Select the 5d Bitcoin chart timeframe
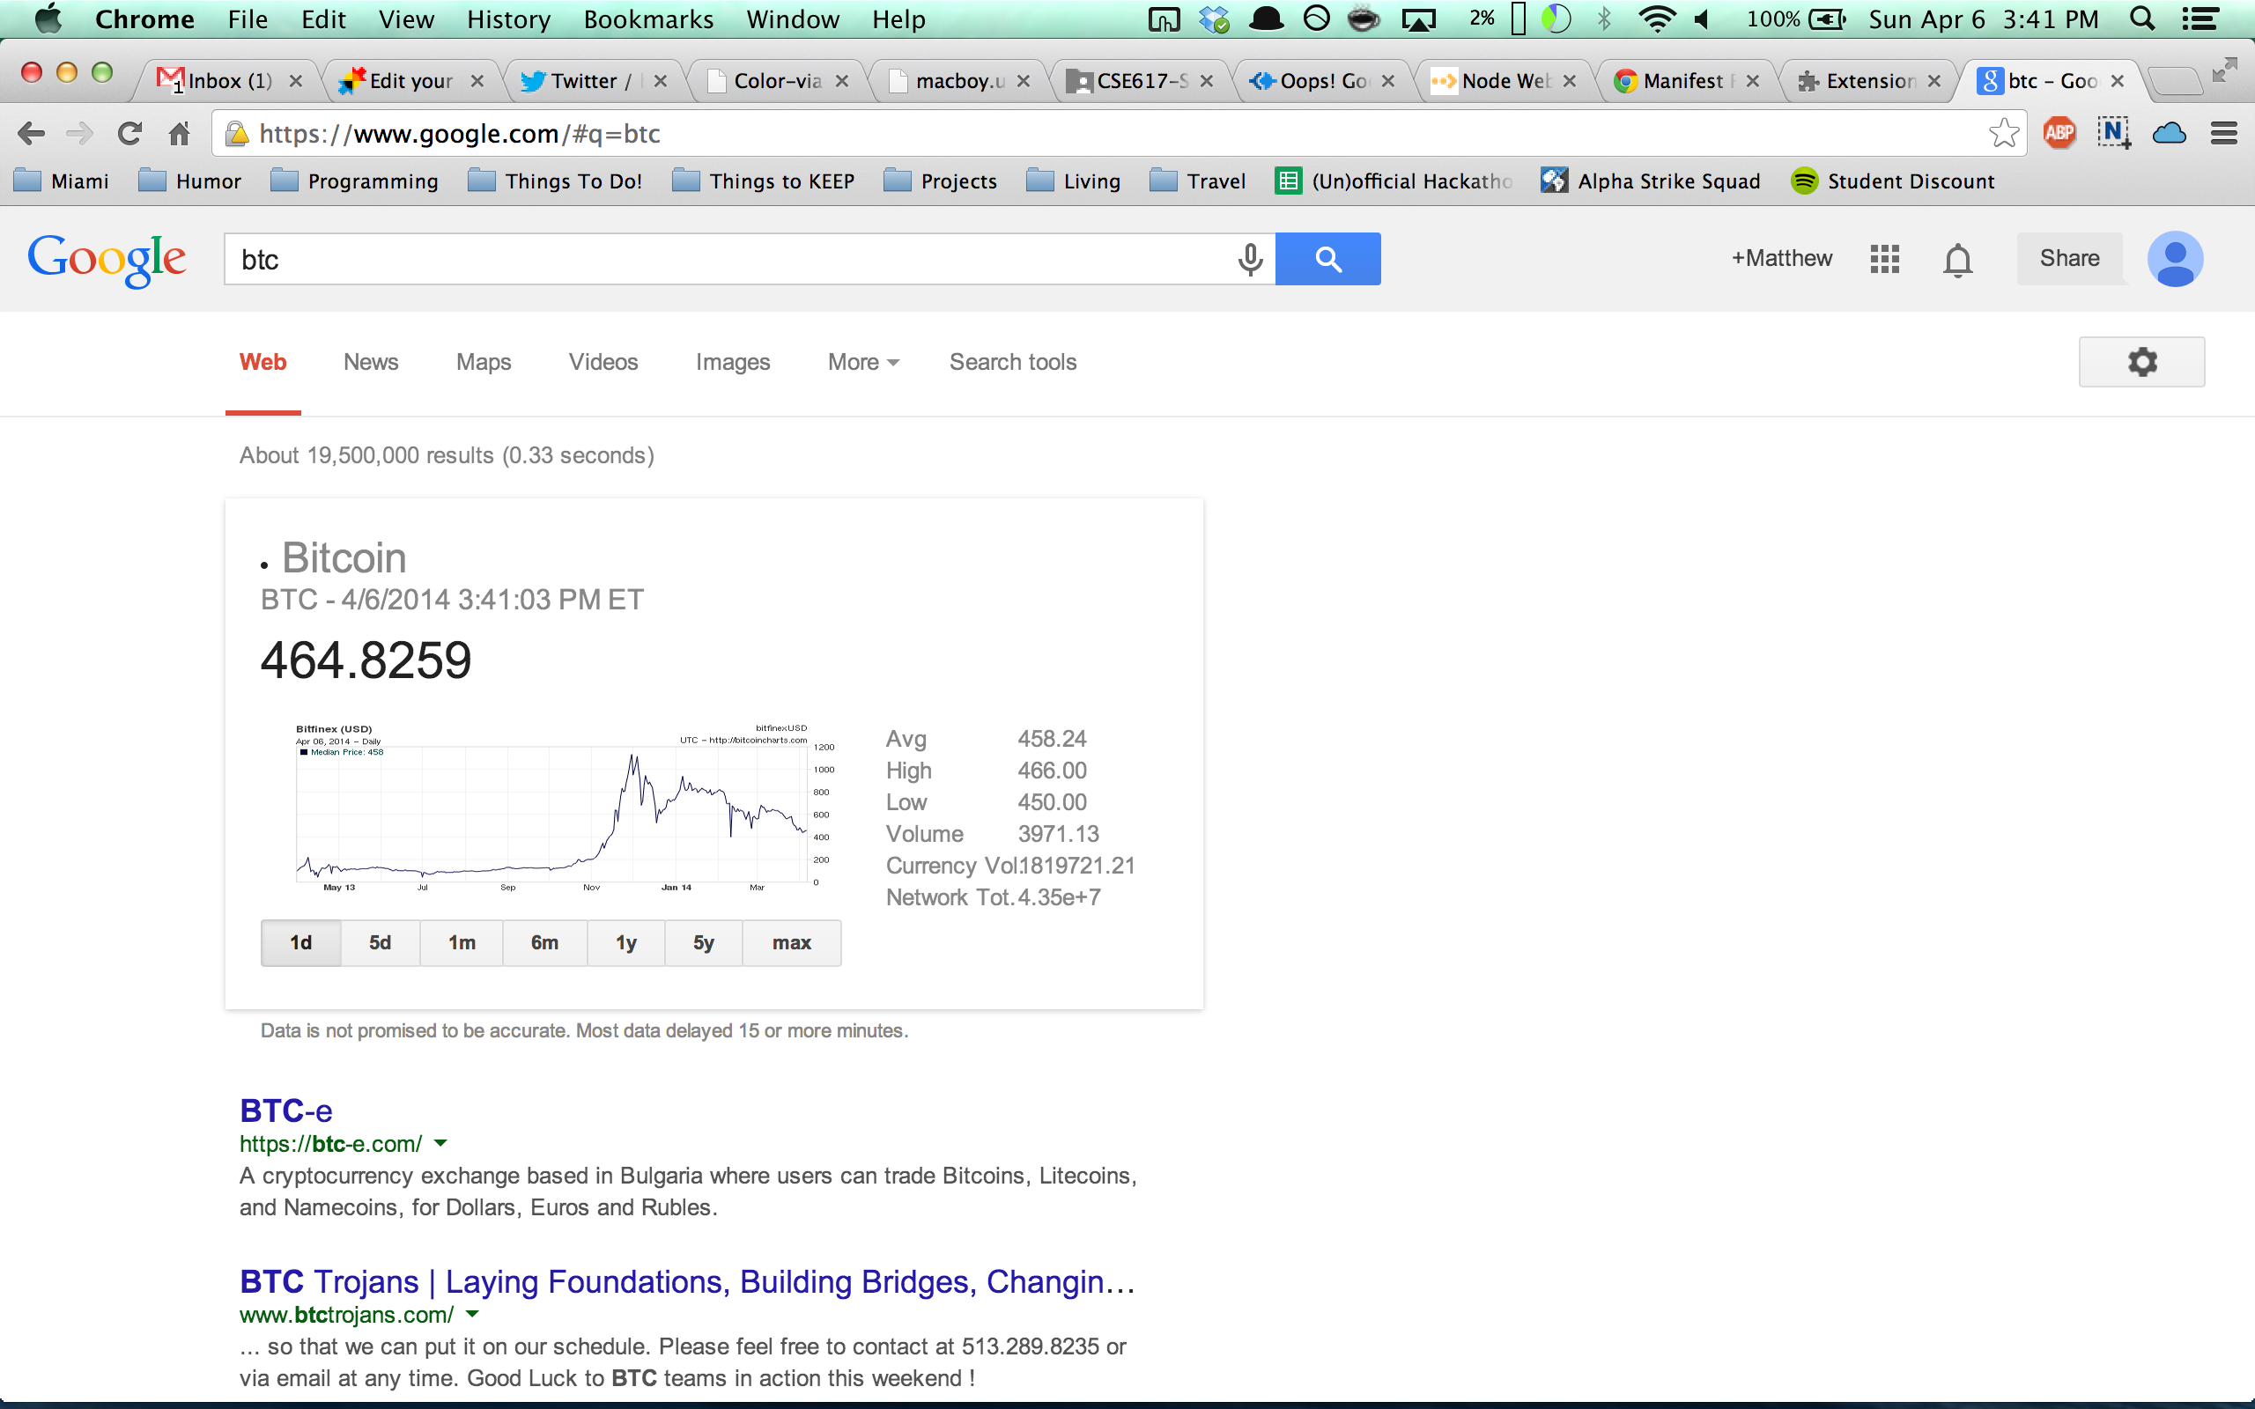Image resolution: width=2255 pixels, height=1409 pixels. click(x=380, y=941)
